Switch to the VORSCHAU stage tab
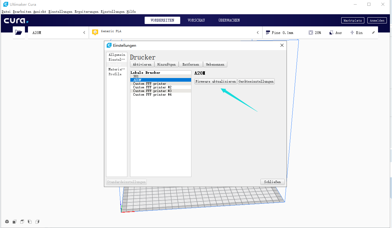 pyautogui.click(x=196, y=20)
